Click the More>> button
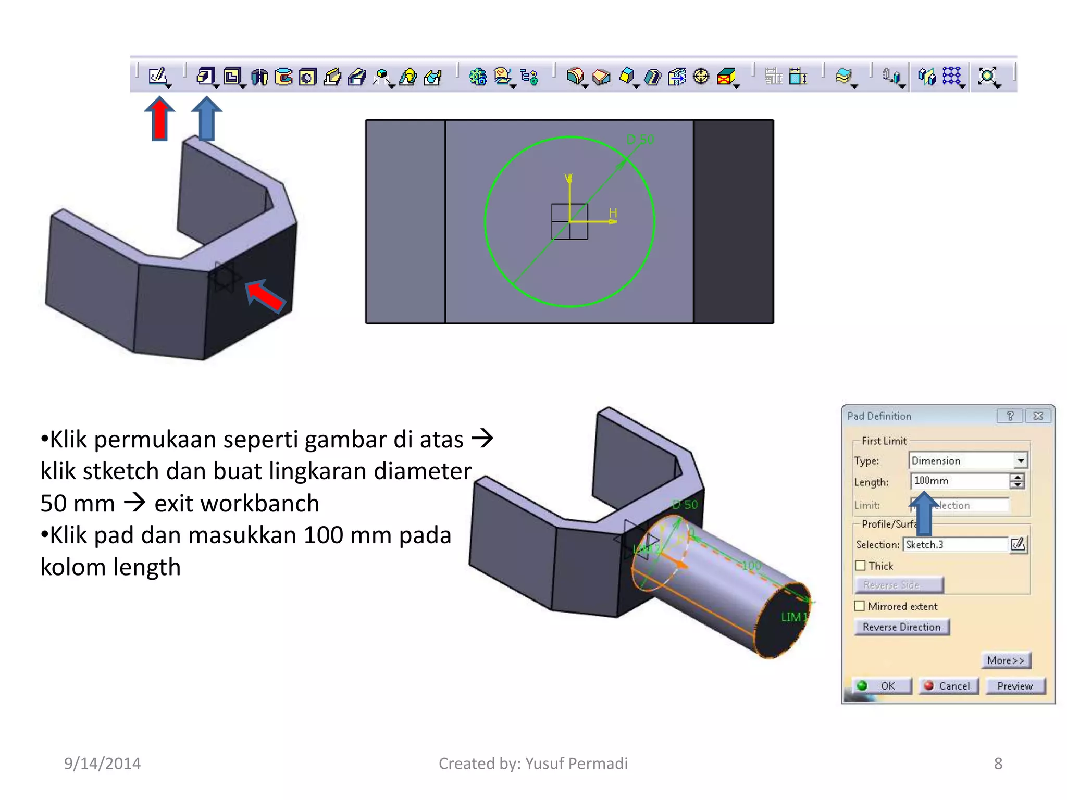Screen dimensions: 1067x800 [1006, 660]
